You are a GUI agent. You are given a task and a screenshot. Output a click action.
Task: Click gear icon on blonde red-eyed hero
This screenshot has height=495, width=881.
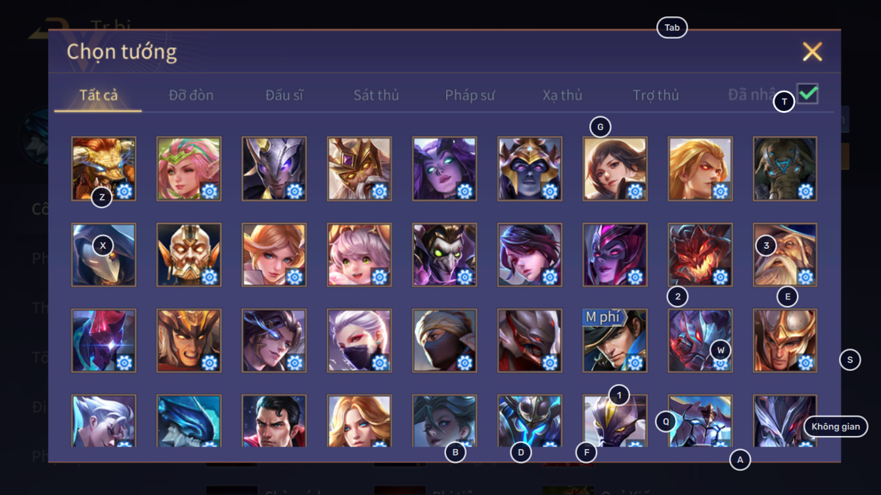pyautogui.click(x=721, y=191)
